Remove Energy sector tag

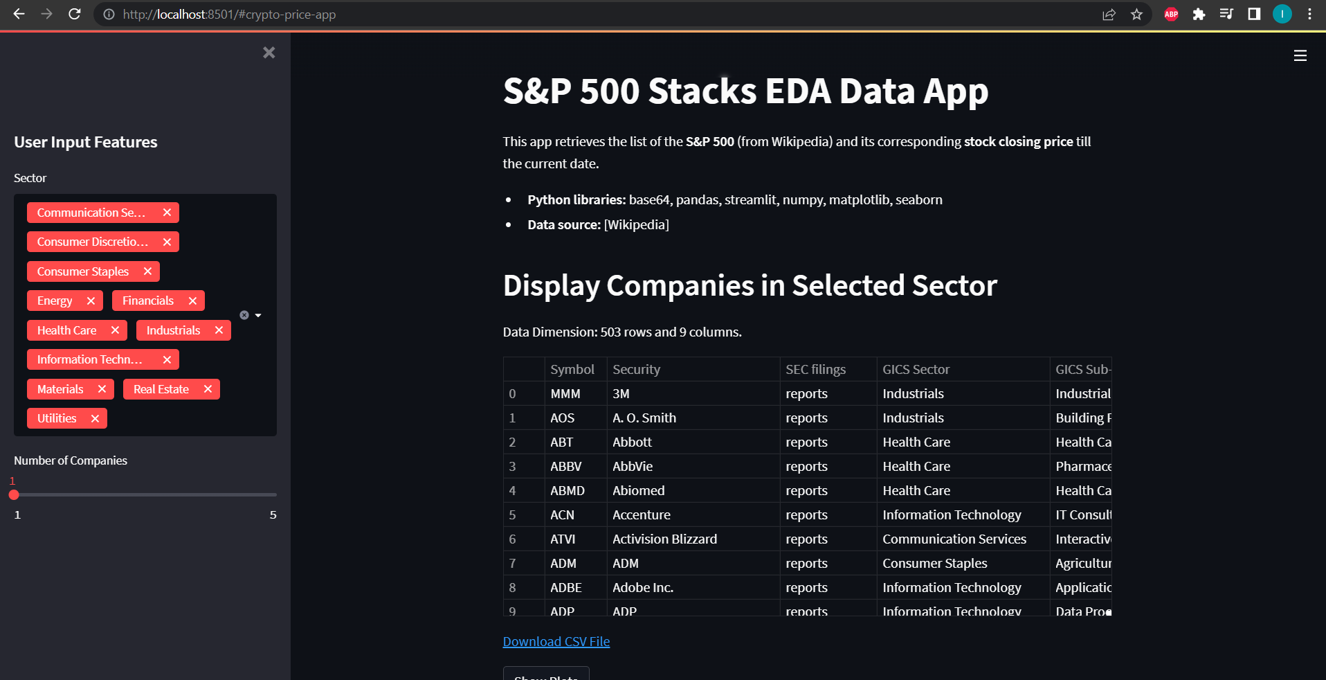tap(91, 301)
